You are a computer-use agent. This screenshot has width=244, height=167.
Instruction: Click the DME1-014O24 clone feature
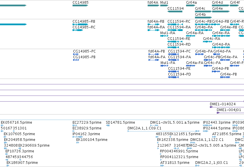pos(227,107)
